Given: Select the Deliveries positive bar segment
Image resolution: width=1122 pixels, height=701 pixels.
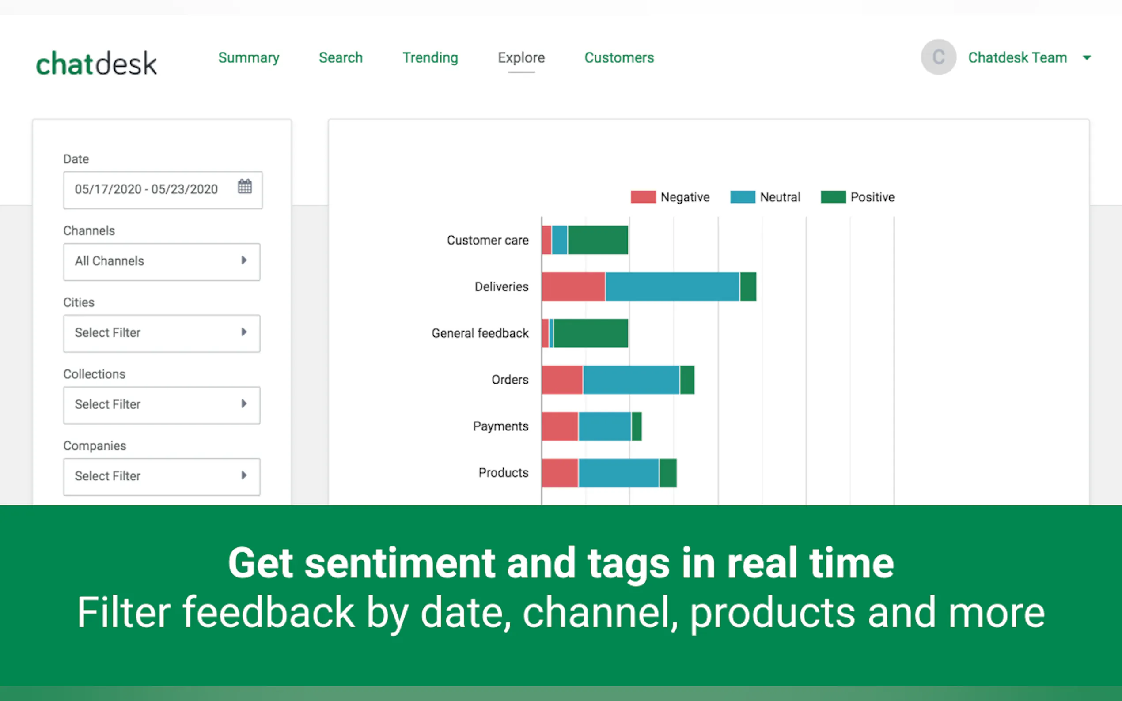Looking at the screenshot, I should point(748,286).
